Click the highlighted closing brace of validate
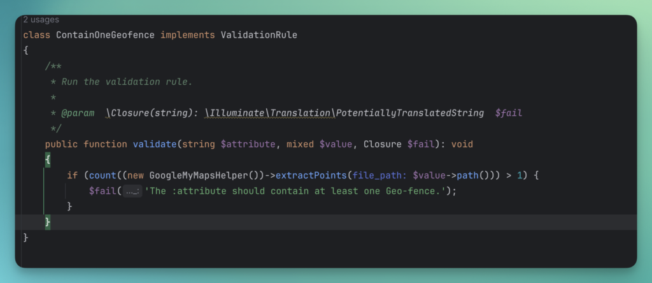 tap(48, 222)
